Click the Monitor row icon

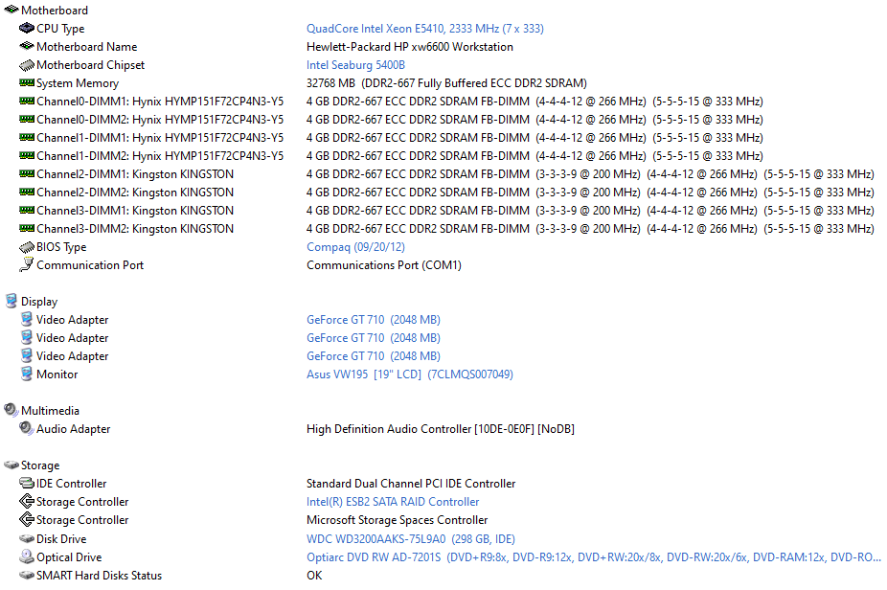pos(27,374)
